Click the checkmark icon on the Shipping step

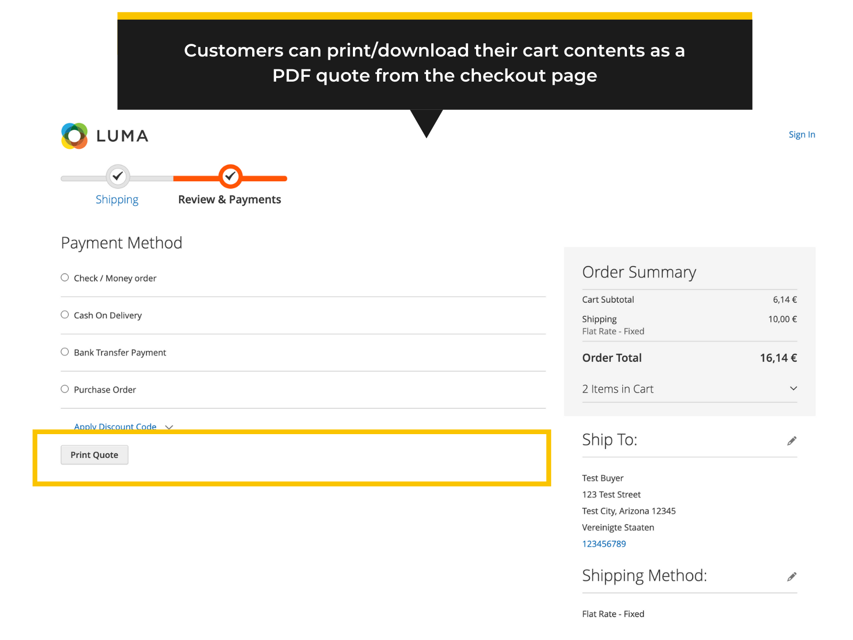[117, 177]
